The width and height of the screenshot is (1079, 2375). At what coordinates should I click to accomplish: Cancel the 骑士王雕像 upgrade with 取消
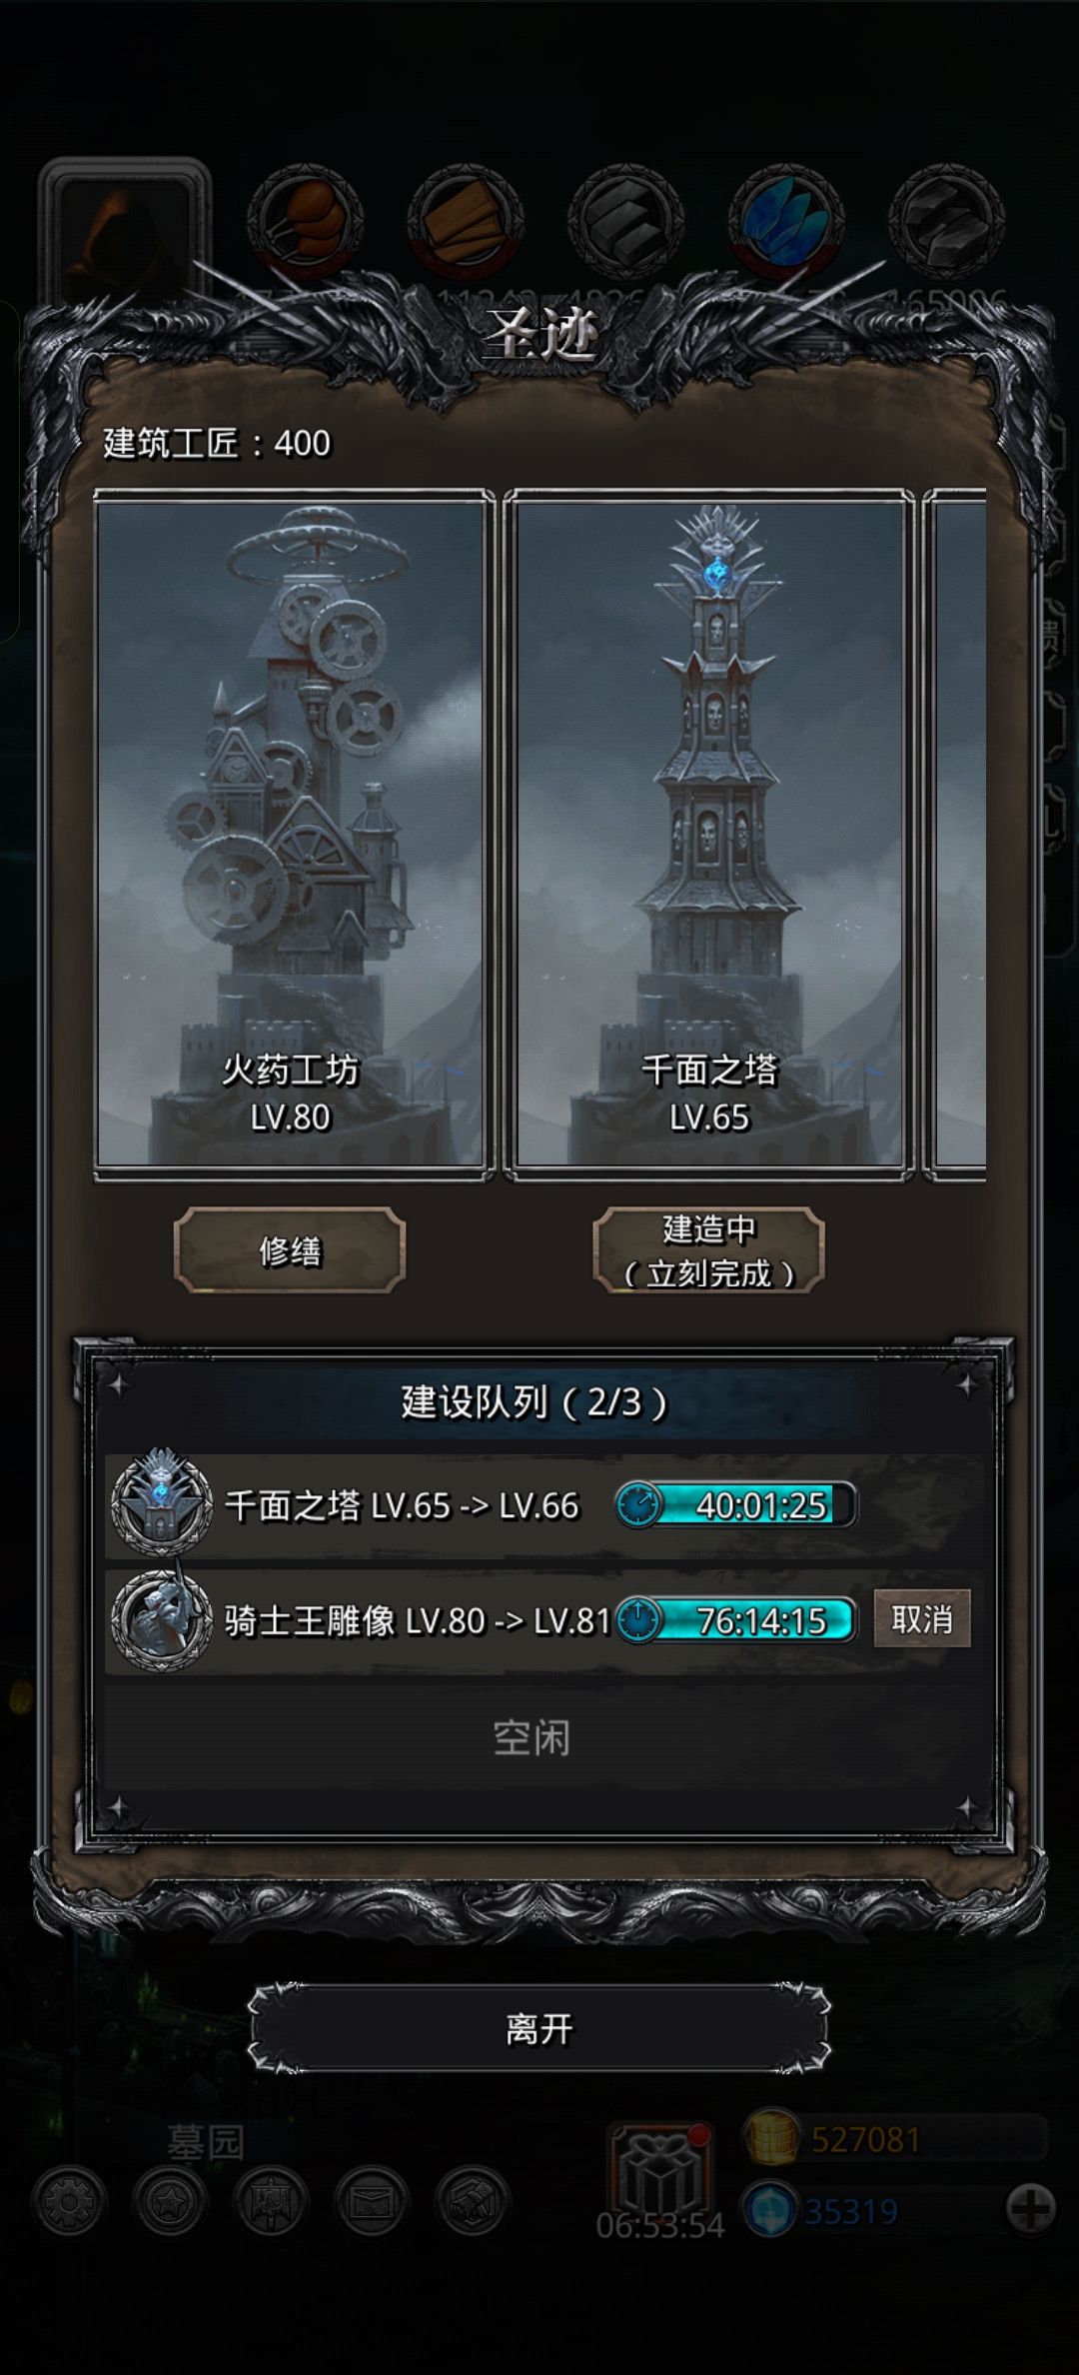coord(922,1618)
